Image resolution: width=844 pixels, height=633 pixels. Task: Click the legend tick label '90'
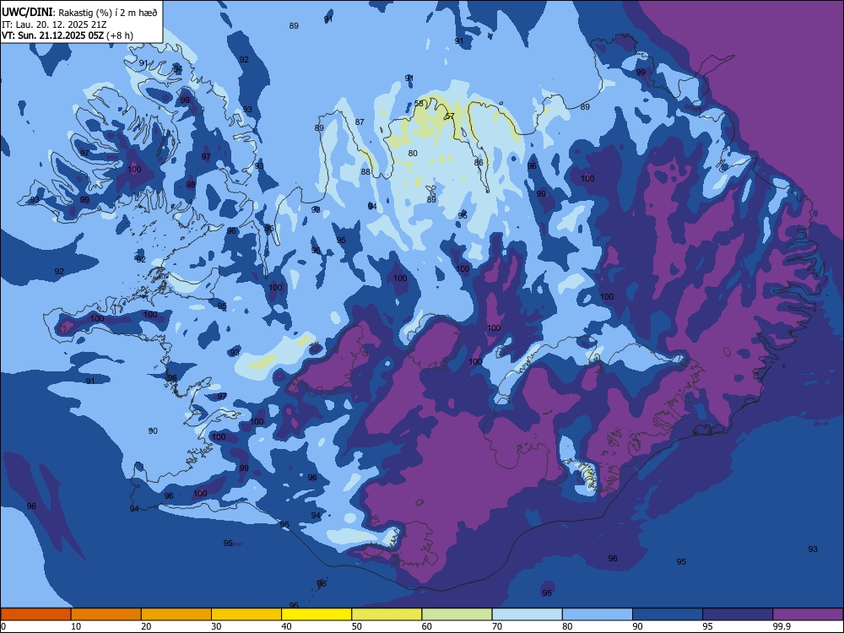(x=638, y=626)
